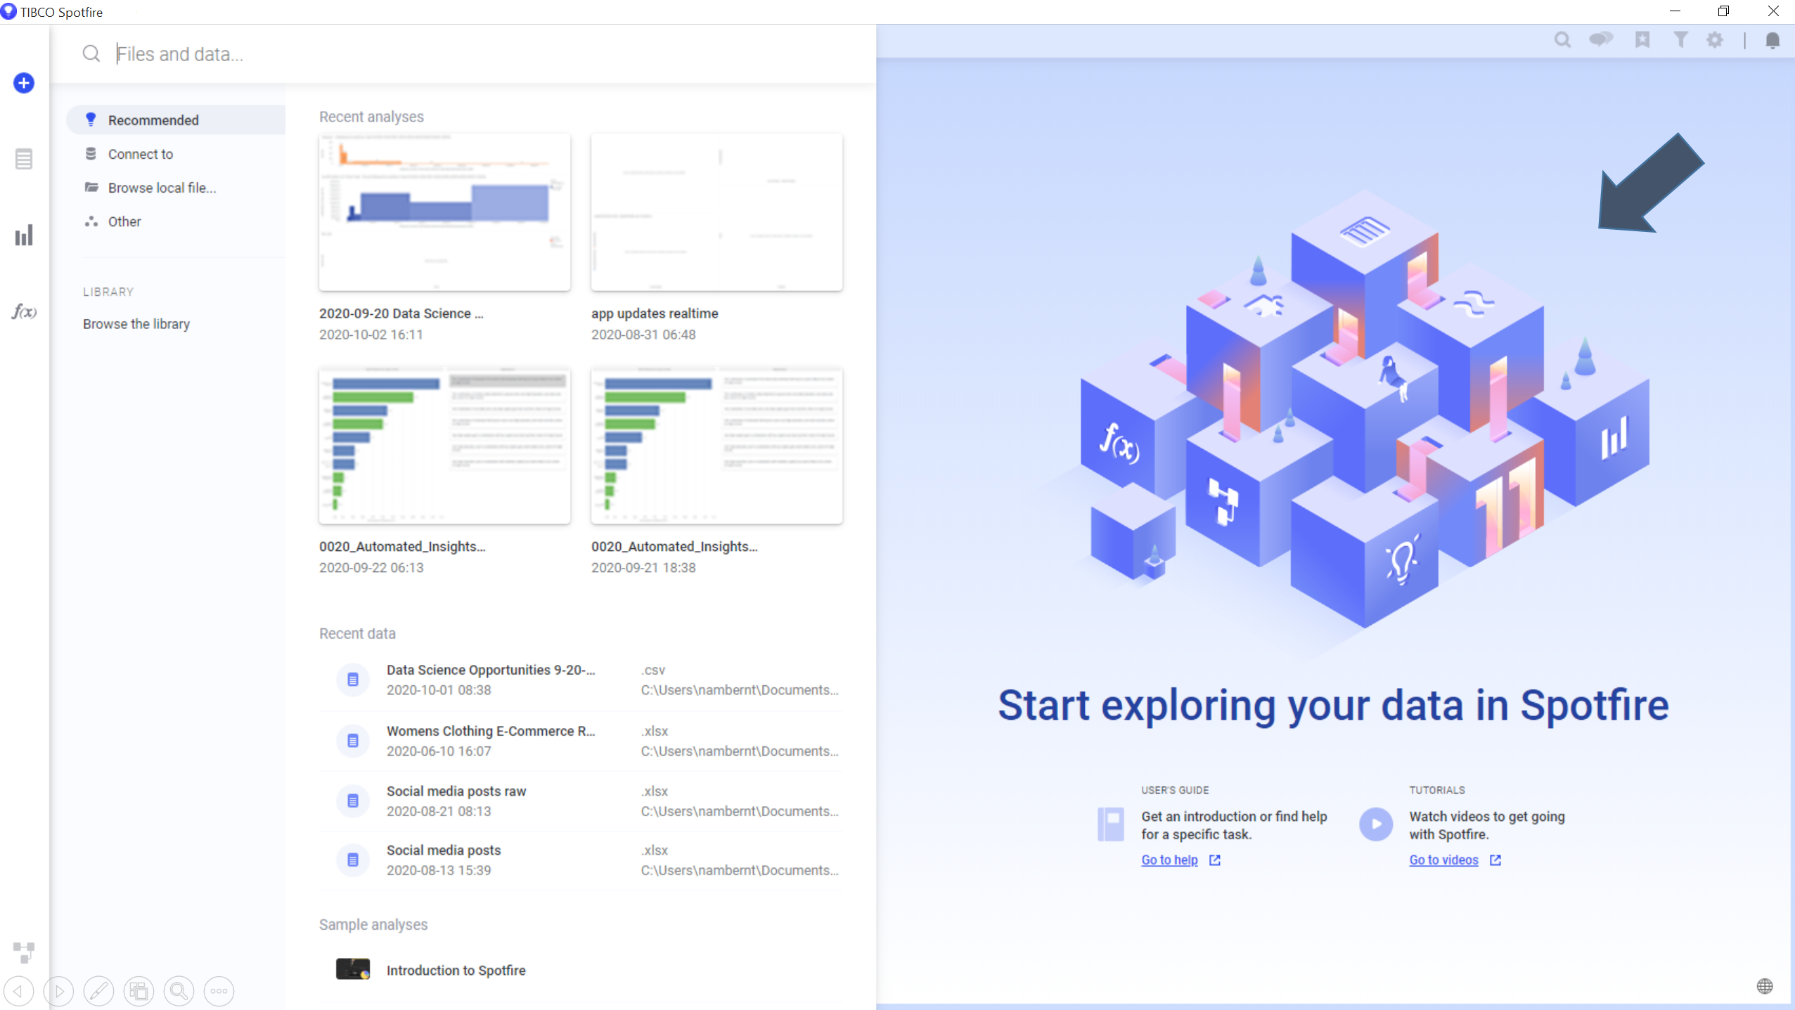This screenshot has height=1010, width=1795.
Task: Open the conversations speech bubble icon
Action: (1601, 40)
